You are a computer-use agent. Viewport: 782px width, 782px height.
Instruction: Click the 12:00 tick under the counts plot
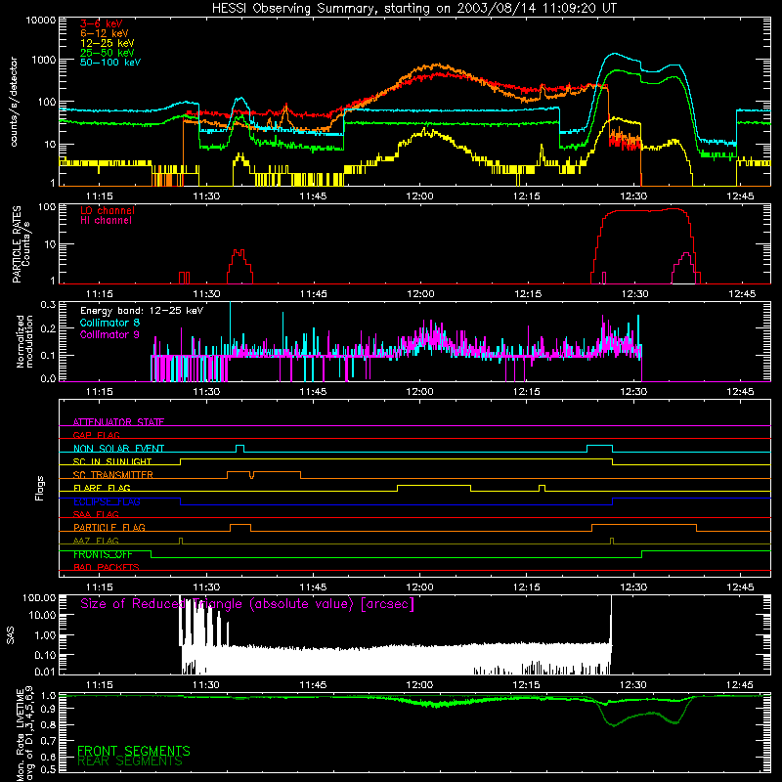[x=419, y=196]
